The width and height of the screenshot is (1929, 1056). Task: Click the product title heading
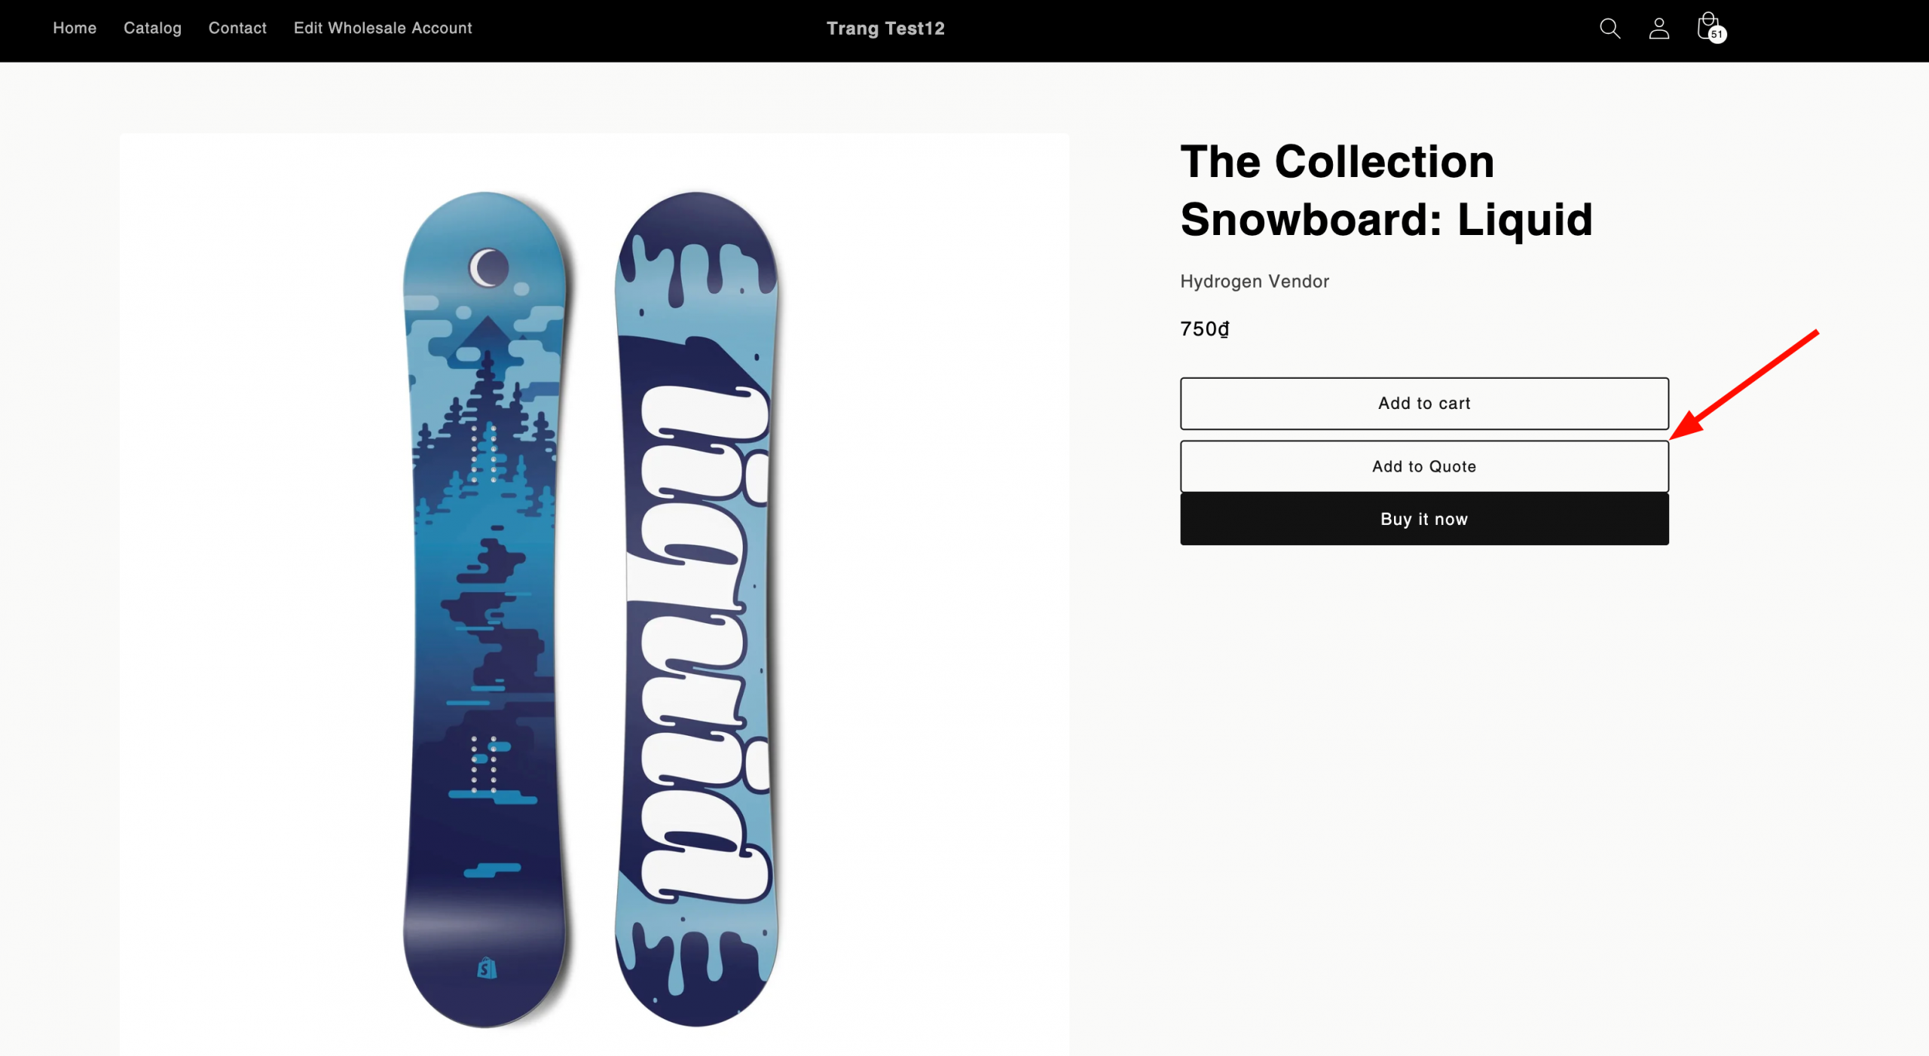coord(1386,190)
